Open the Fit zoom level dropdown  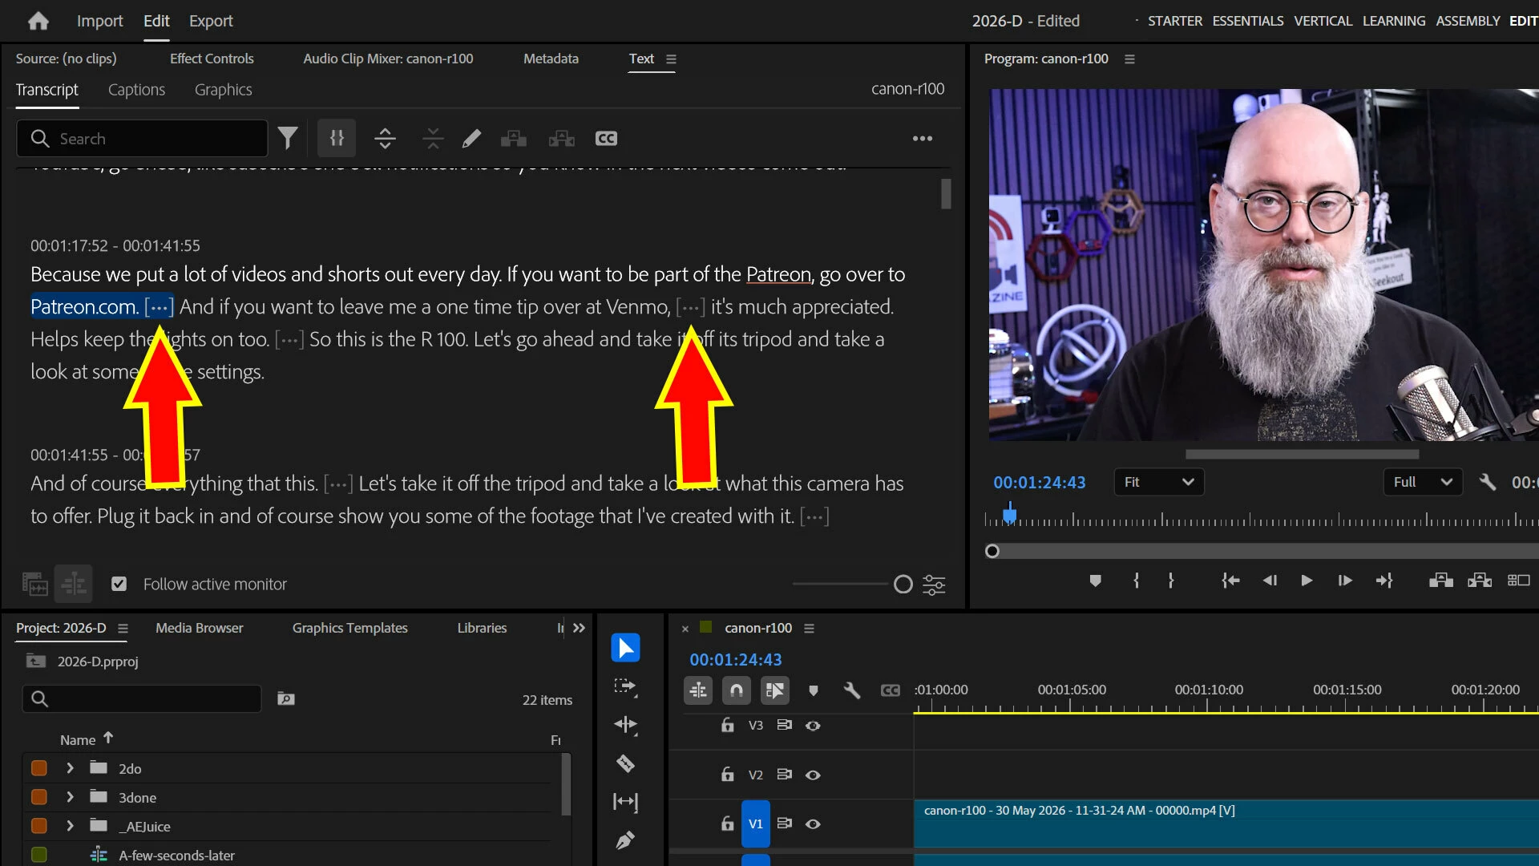[1158, 482]
